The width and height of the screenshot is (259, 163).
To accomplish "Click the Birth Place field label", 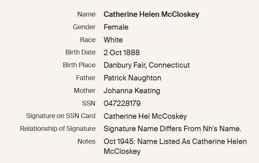I will coord(79,65).
